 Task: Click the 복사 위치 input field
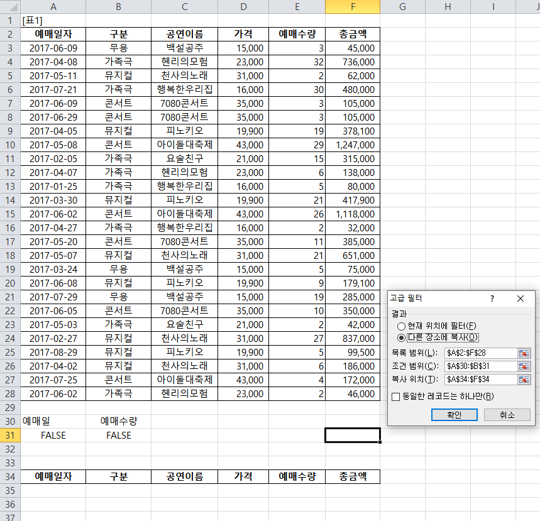coord(480,379)
